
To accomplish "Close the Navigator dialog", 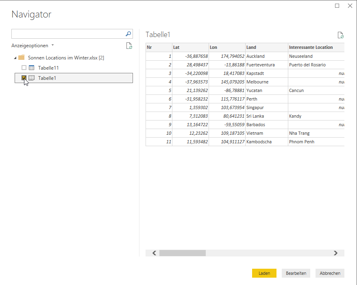I will pyautogui.click(x=350, y=6).
